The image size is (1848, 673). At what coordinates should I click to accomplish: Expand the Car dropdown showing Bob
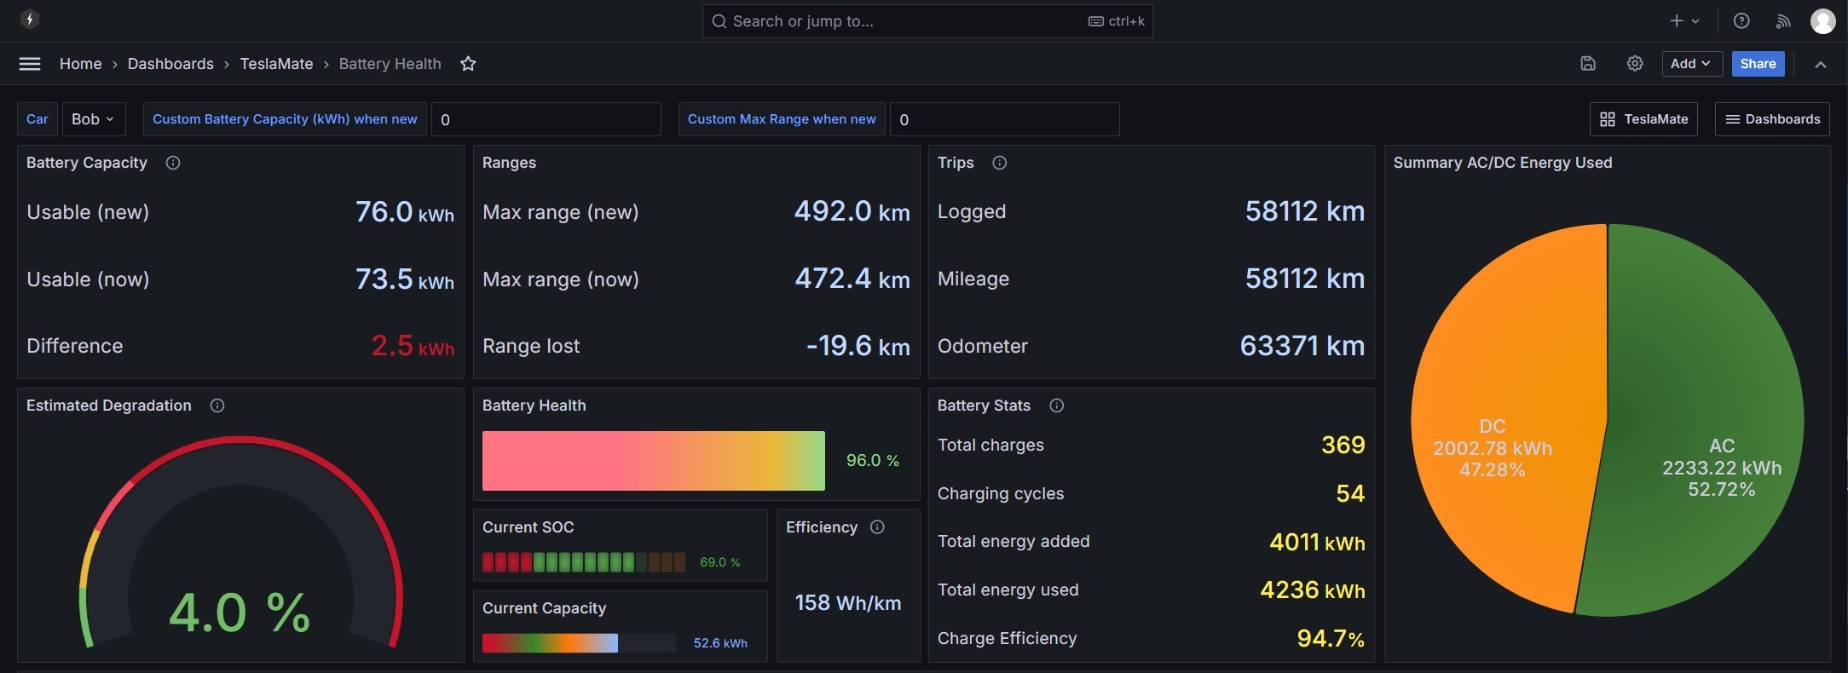point(94,119)
